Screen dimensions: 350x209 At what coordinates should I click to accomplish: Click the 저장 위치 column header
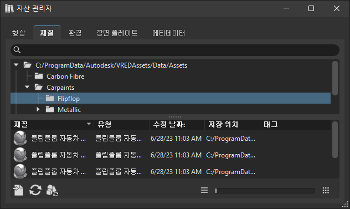[233, 125]
